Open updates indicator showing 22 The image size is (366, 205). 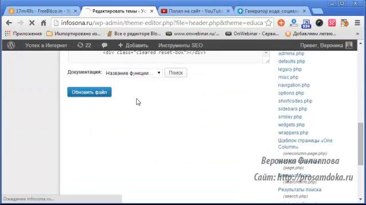(x=84, y=46)
